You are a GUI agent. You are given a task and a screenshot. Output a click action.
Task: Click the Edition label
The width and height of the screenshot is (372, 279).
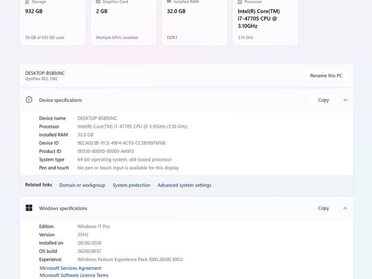(x=46, y=226)
